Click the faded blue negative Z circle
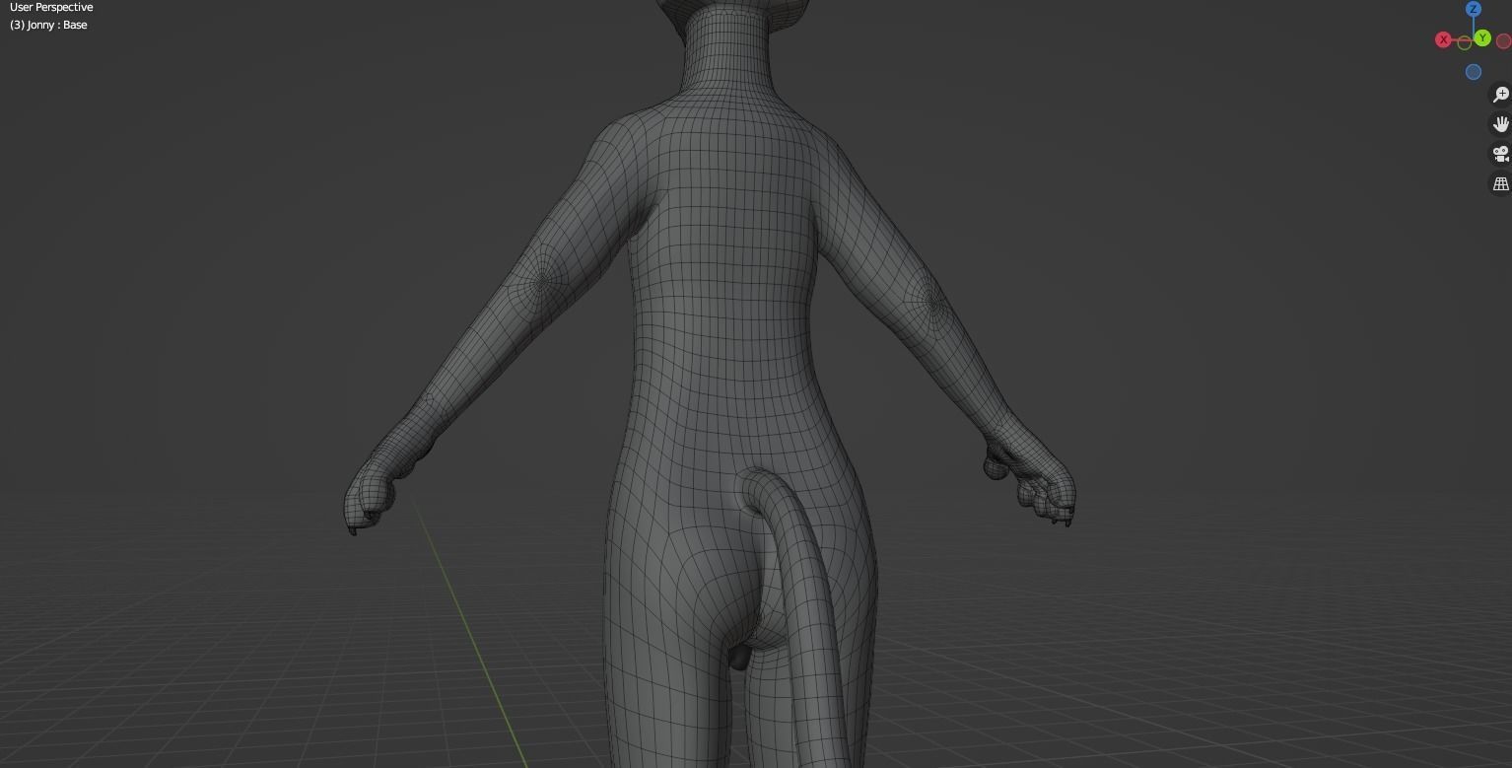The height and width of the screenshot is (768, 1512). coord(1474,72)
